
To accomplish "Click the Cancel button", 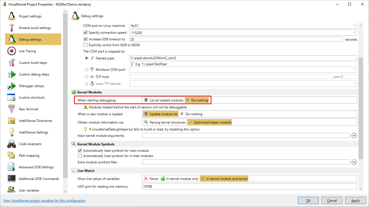I will (332, 200).
